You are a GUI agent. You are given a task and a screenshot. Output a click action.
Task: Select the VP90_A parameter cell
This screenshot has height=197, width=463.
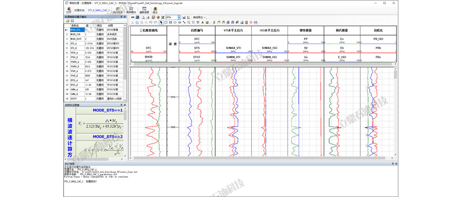point(77,52)
